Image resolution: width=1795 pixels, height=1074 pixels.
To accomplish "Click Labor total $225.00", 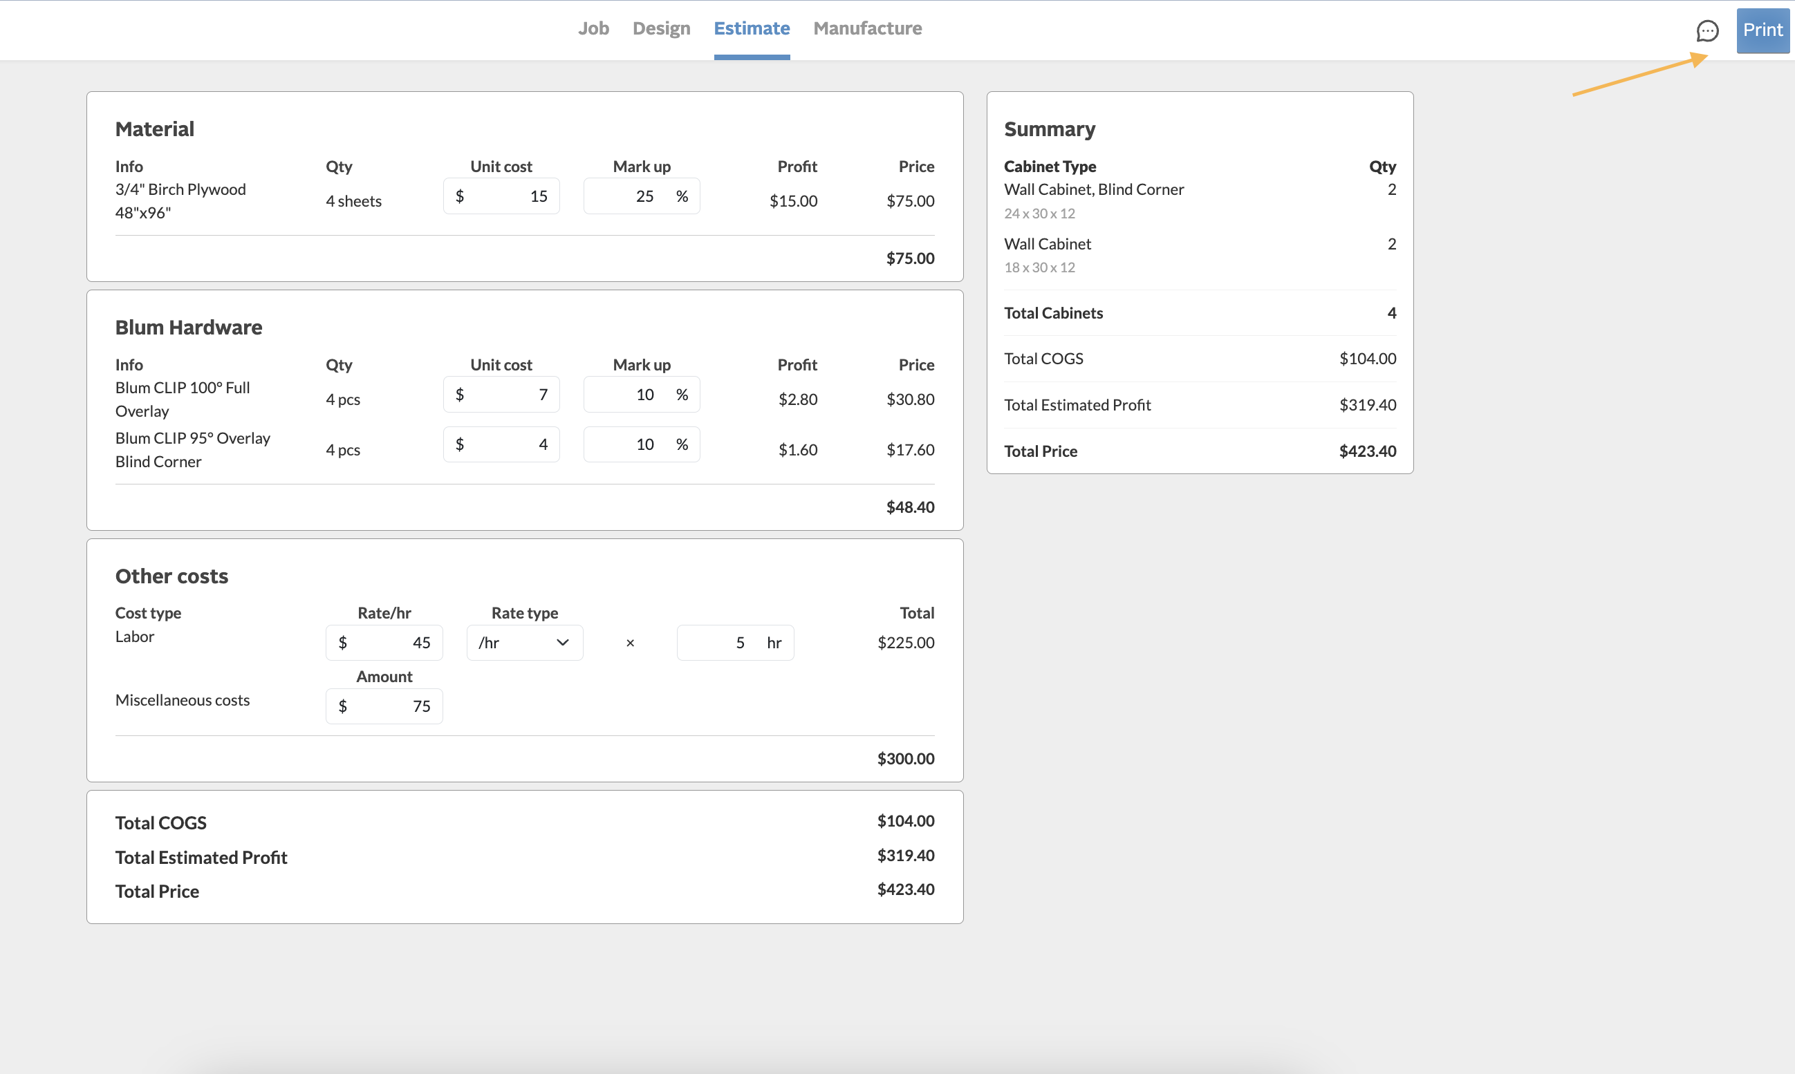I will [905, 643].
